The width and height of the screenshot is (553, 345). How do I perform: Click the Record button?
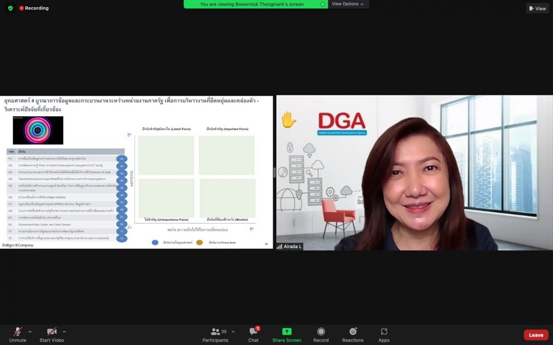tap(321, 335)
